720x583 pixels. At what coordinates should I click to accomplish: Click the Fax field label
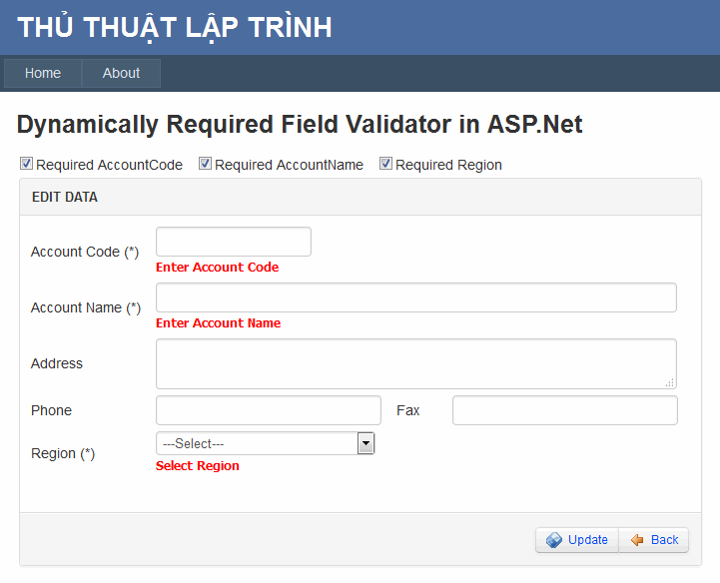coord(407,410)
